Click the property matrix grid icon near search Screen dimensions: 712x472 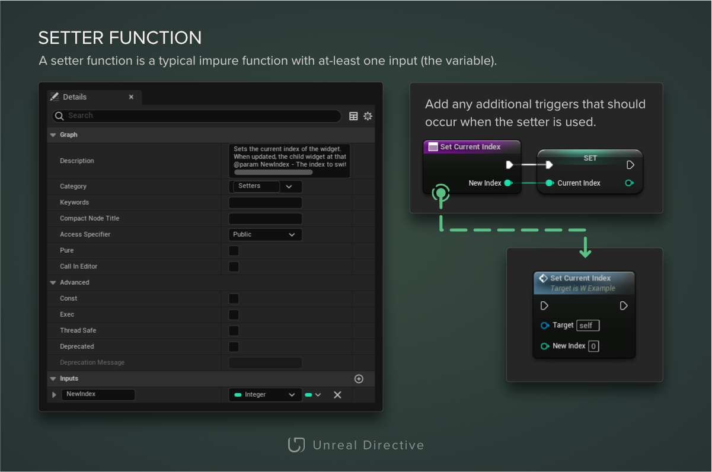tap(353, 116)
